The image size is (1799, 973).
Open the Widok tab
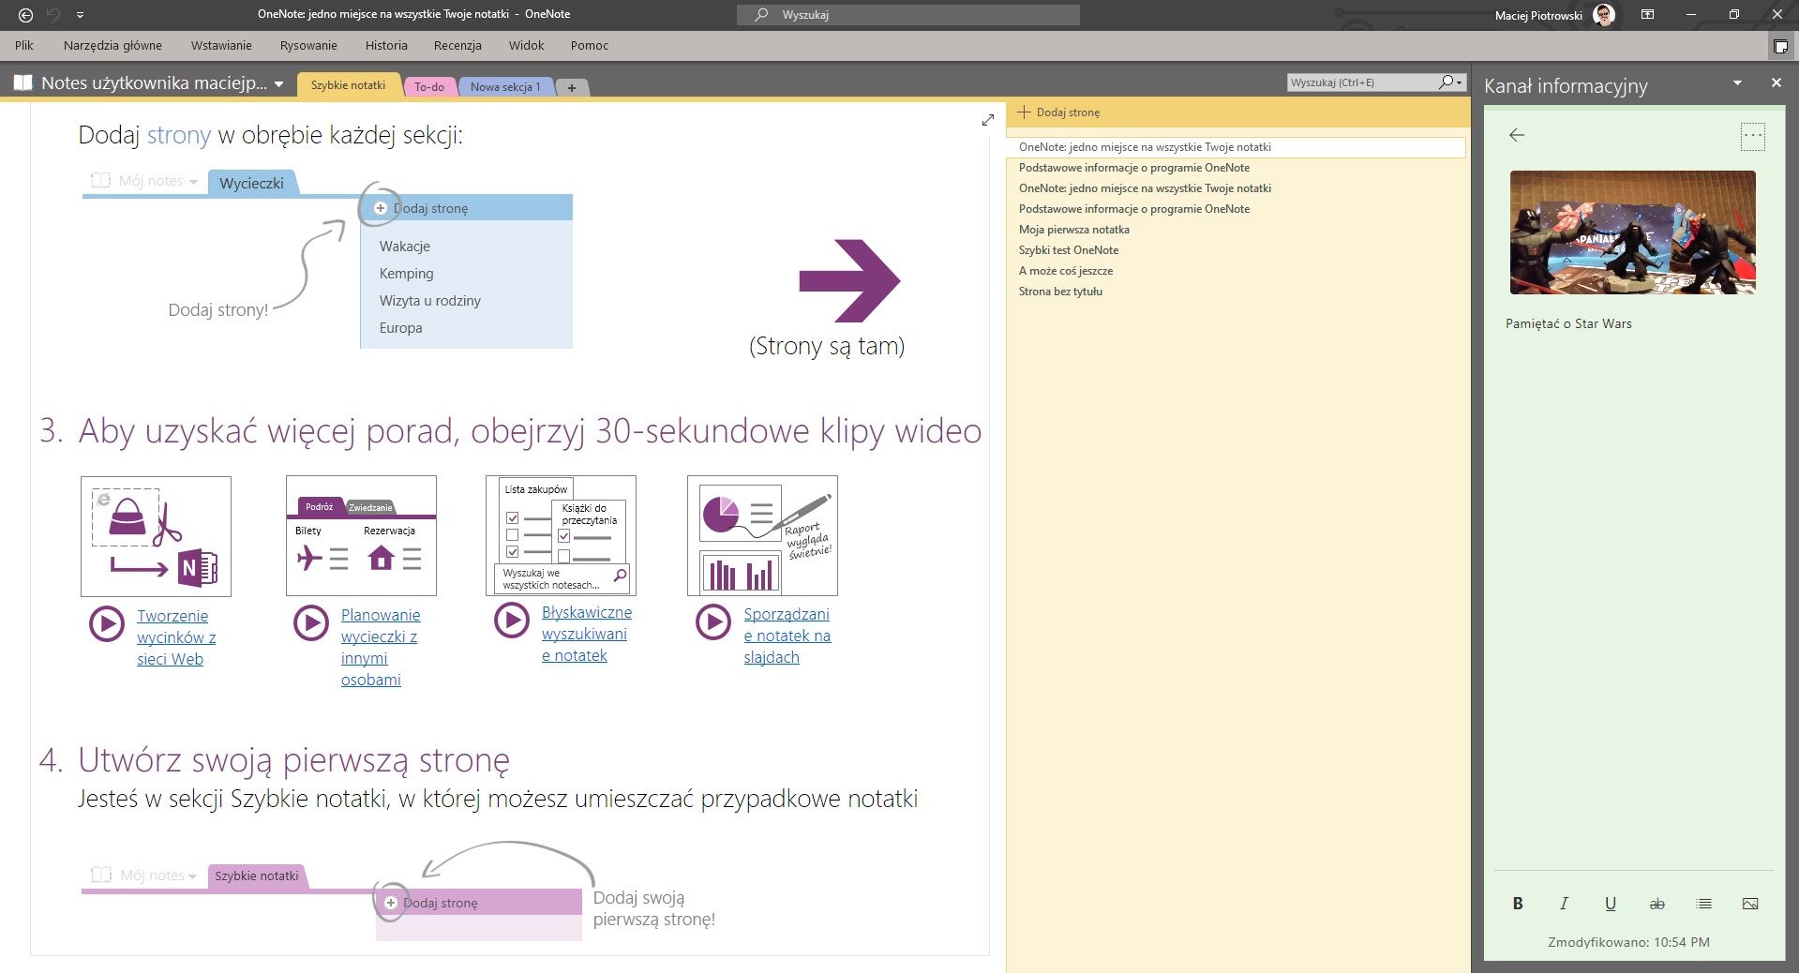[526, 45]
